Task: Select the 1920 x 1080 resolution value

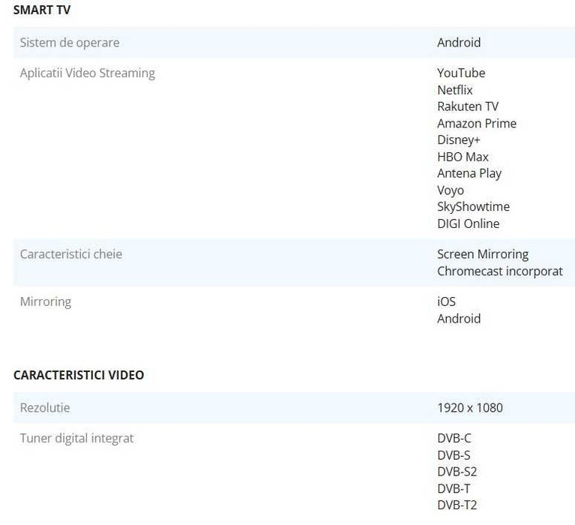Action: pos(470,408)
